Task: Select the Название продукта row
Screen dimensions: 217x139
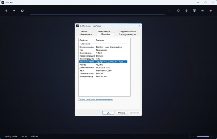Action: [103, 56]
